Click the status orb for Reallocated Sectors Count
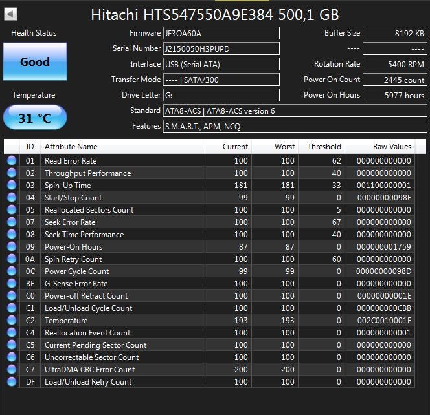The image size is (430, 415). (12, 209)
